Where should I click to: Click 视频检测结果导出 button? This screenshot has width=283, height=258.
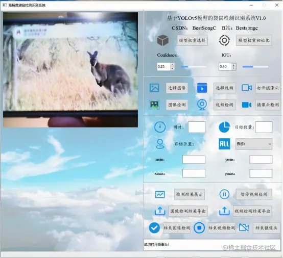click(252, 211)
